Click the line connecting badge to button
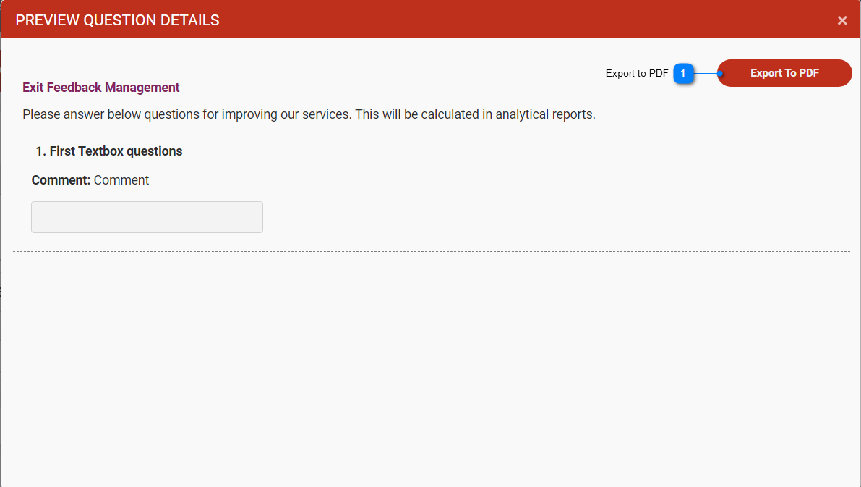The height and width of the screenshot is (487, 861). coord(706,73)
